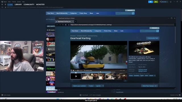Open the blue announcements megaphone button
The width and height of the screenshot is (182, 102).
(150, 2)
